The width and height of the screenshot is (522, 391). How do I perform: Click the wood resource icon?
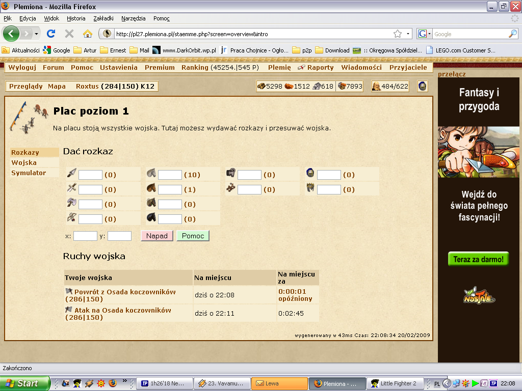pos(262,86)
